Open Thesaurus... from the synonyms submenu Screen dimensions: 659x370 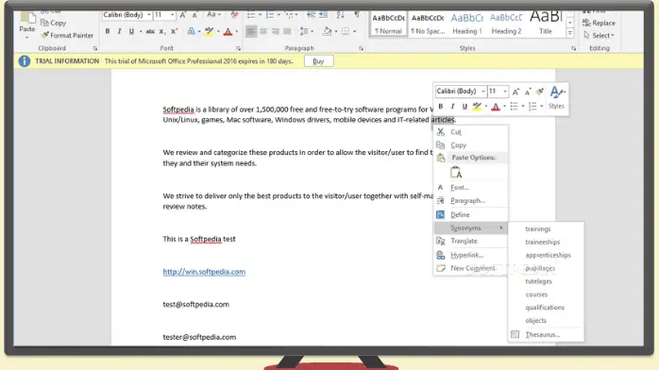546,335
